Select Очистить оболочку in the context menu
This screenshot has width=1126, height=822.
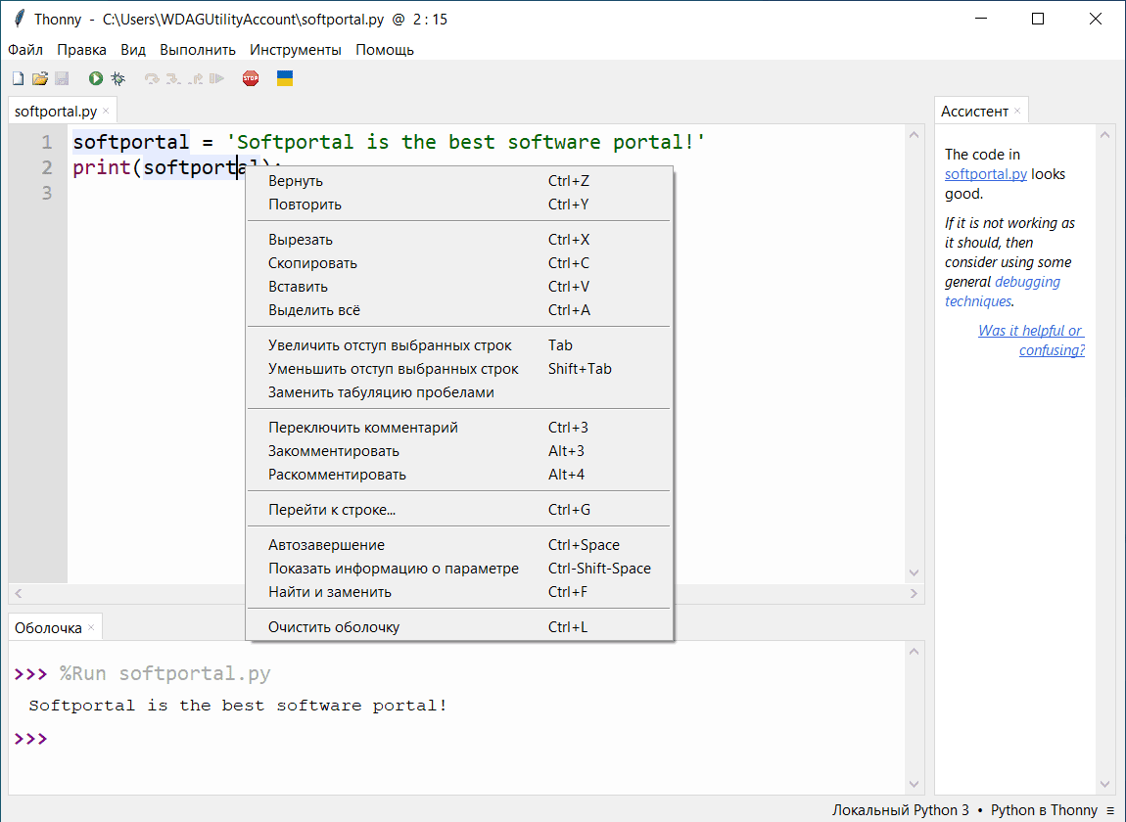pos(334,627)
